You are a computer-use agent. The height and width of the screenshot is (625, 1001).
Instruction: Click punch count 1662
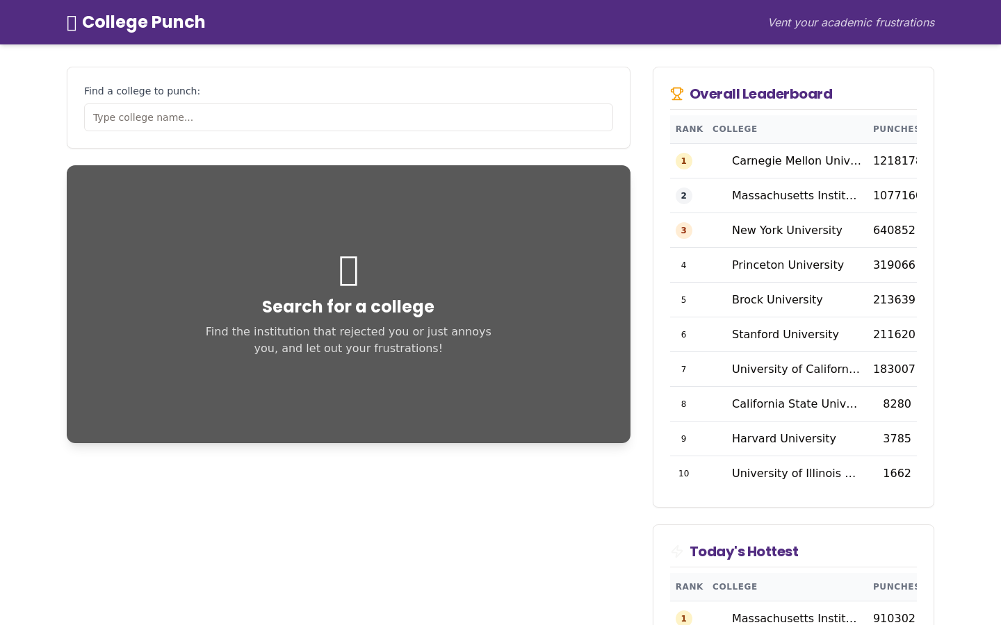897,474
